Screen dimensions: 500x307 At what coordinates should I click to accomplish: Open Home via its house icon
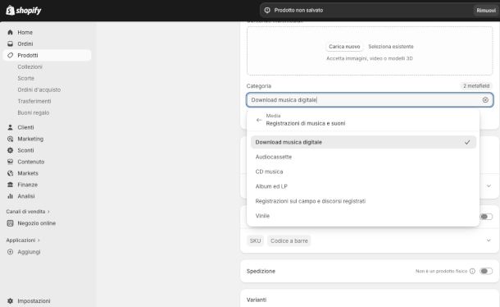pyautogui.click(x=10, y=32)
